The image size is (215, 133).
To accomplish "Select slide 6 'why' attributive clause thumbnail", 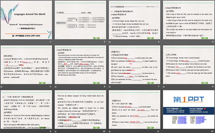I will [80, 65].
